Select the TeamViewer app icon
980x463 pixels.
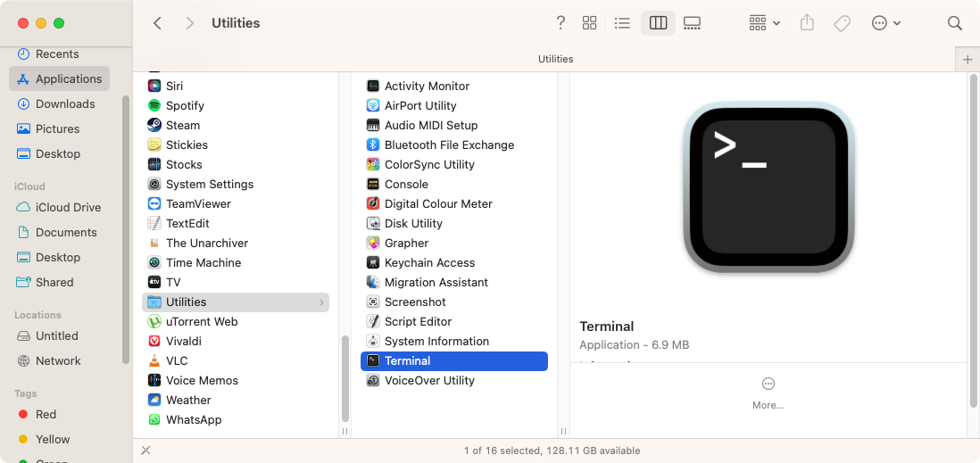pyautogui.click(x=154, y=203)
